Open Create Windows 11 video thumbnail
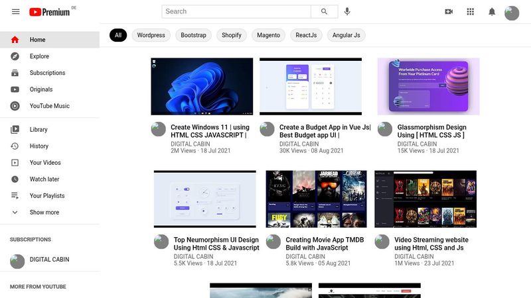531x298 pixels. tap(202, 87)
